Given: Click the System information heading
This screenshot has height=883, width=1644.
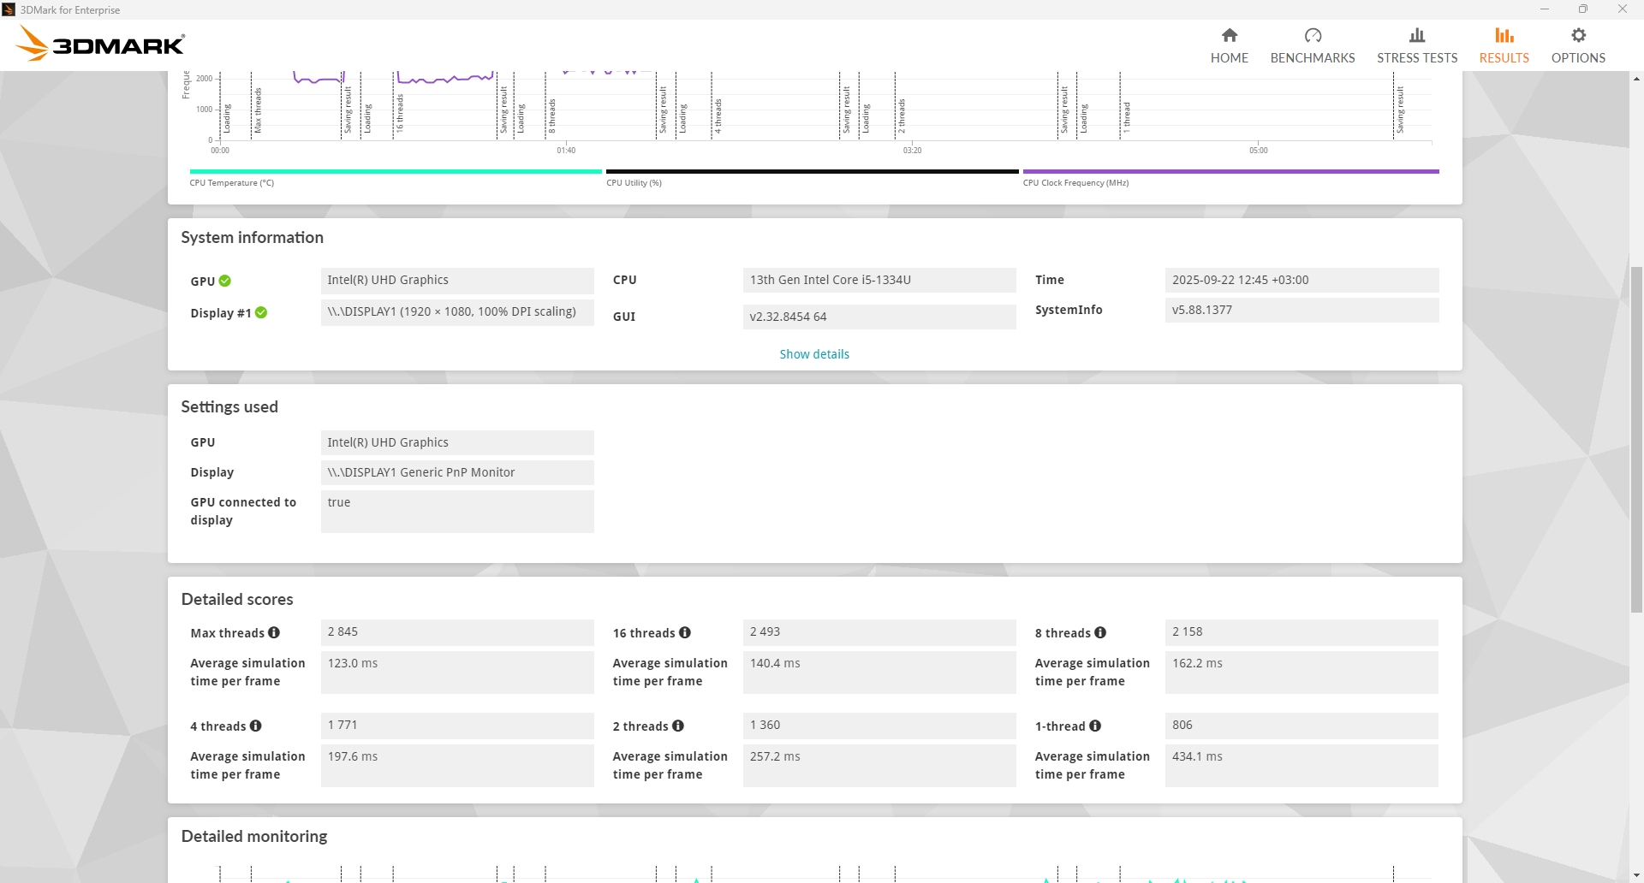Looking at the screenshot, I should click(x=252, y=238).
